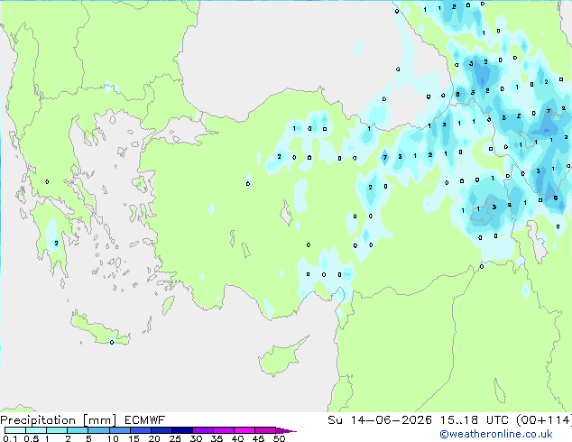The image size is (572, 442).
Task: Pick the 30–35 mm purple legend swatch
Action: click(x=202, y=430)
